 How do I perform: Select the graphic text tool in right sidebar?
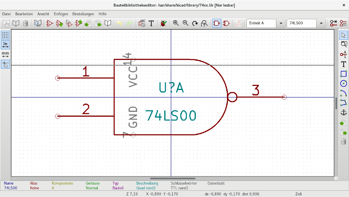tap(344, 64)
